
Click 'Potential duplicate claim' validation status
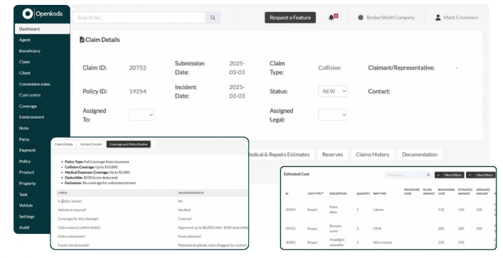point(212,245)
